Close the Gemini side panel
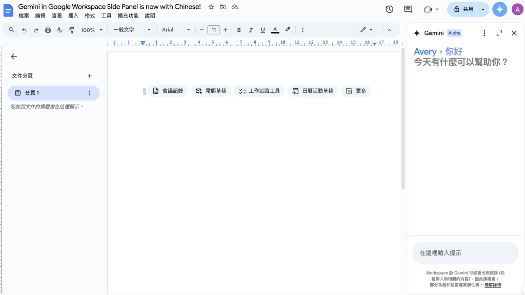525x295 pixels. [514, 33]
